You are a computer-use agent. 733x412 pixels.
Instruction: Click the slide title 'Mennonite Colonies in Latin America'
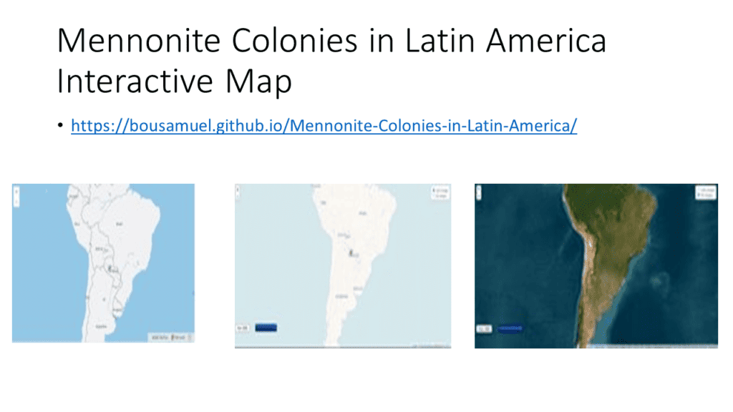[x=331, y=41]
